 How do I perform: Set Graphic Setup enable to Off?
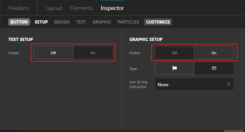[x=174, y=53]
